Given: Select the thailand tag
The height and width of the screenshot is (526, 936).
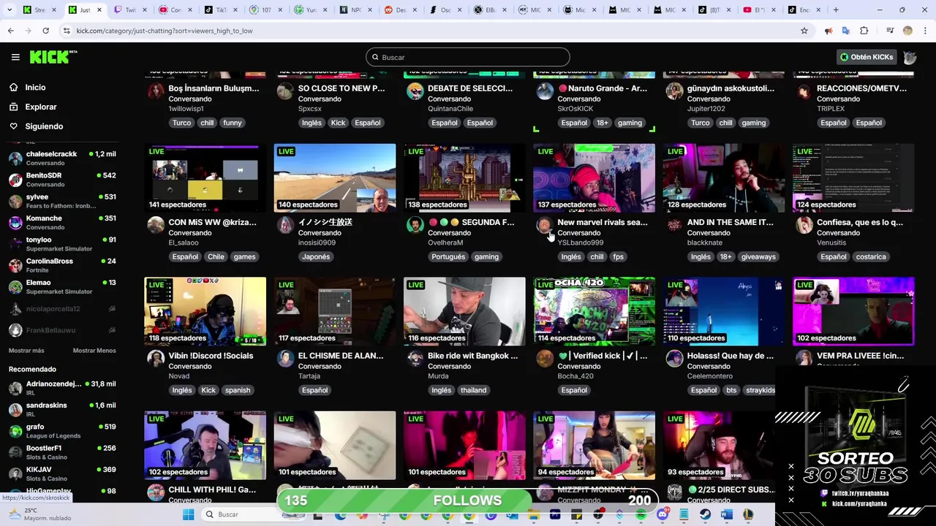Looking at the screenshot, I should click(x=473, y=390).
